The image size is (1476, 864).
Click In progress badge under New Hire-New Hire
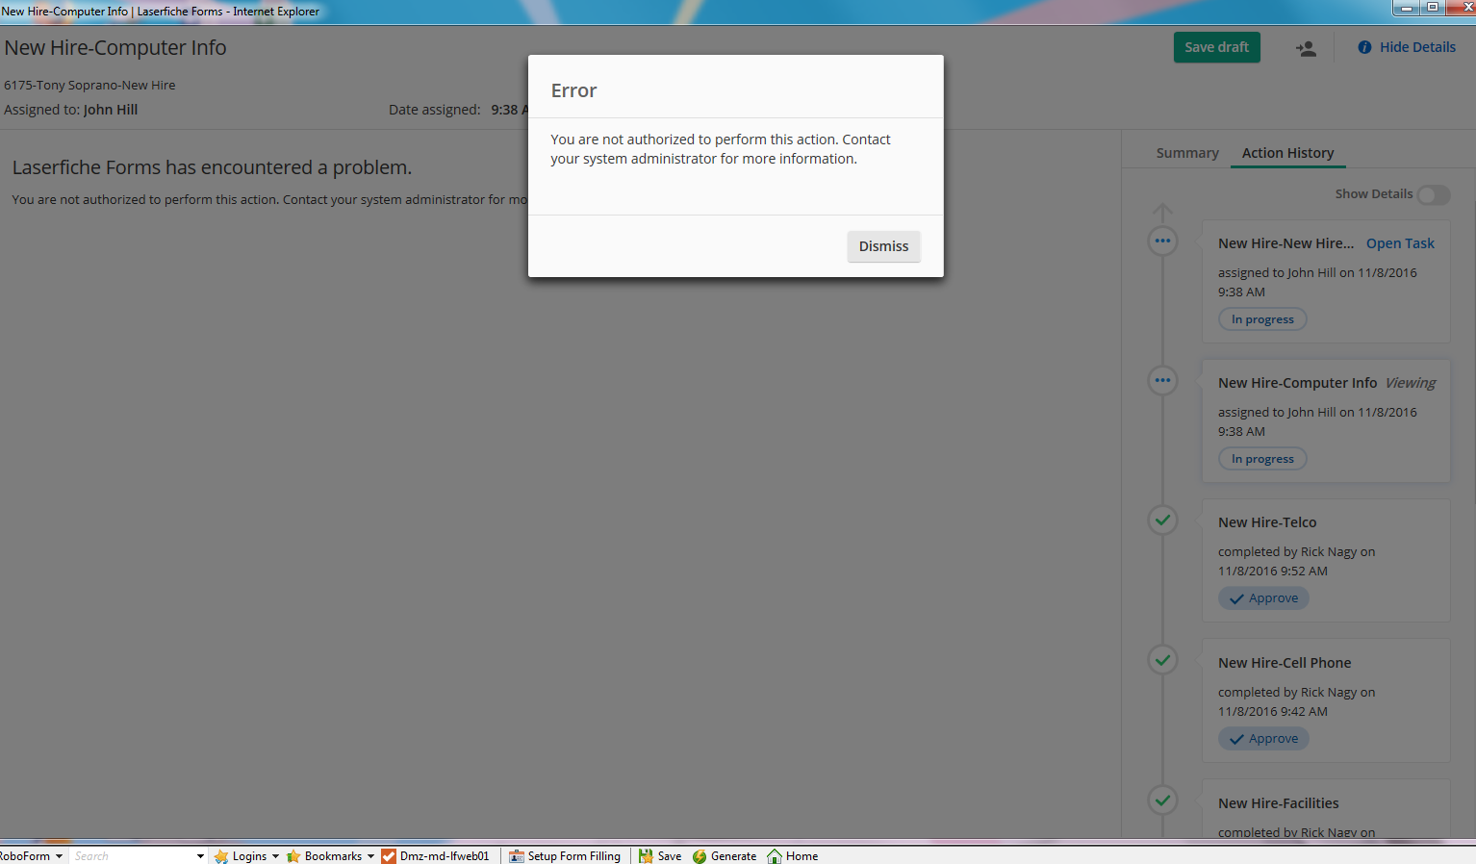[x=1262, y=319]
